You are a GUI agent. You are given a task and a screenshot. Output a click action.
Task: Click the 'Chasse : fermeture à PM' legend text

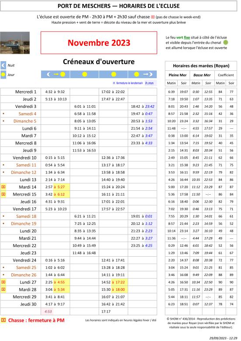tap(36, 320)
